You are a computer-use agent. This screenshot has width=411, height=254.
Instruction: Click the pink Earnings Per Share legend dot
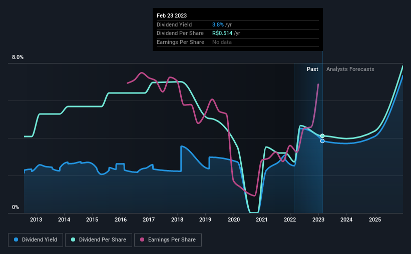142,240
